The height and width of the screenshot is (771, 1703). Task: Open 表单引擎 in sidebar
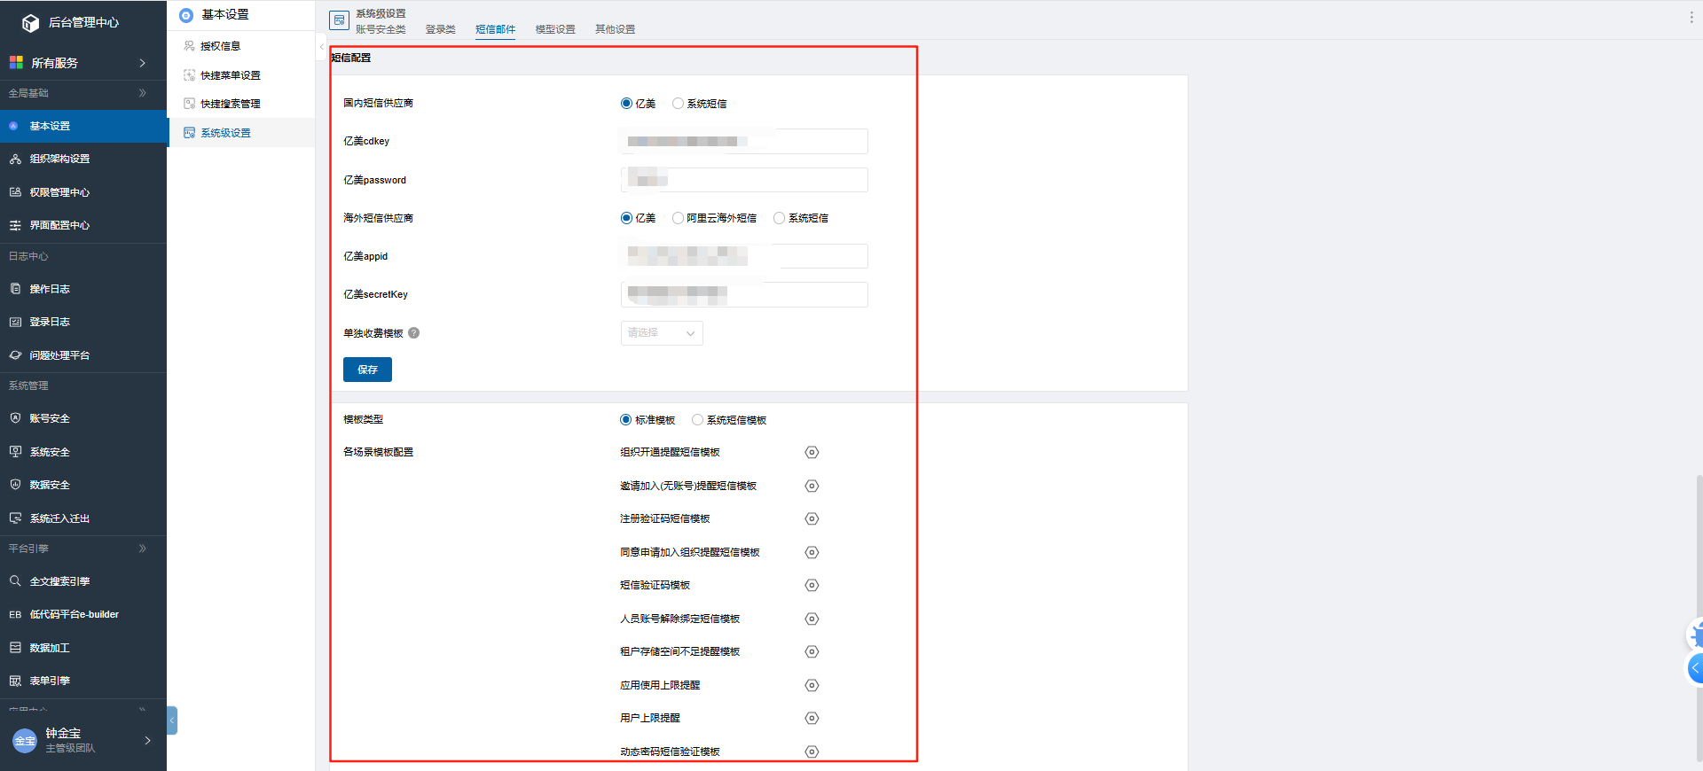pos(83,681)
